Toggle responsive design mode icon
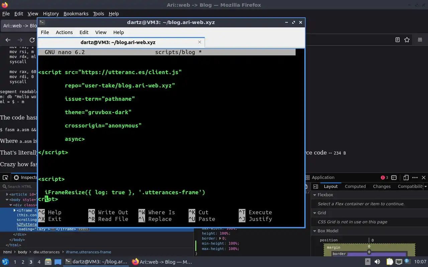 tap(406, 178)
